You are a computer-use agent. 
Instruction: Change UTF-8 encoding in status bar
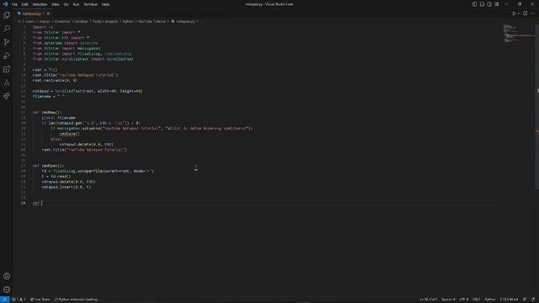464,300
